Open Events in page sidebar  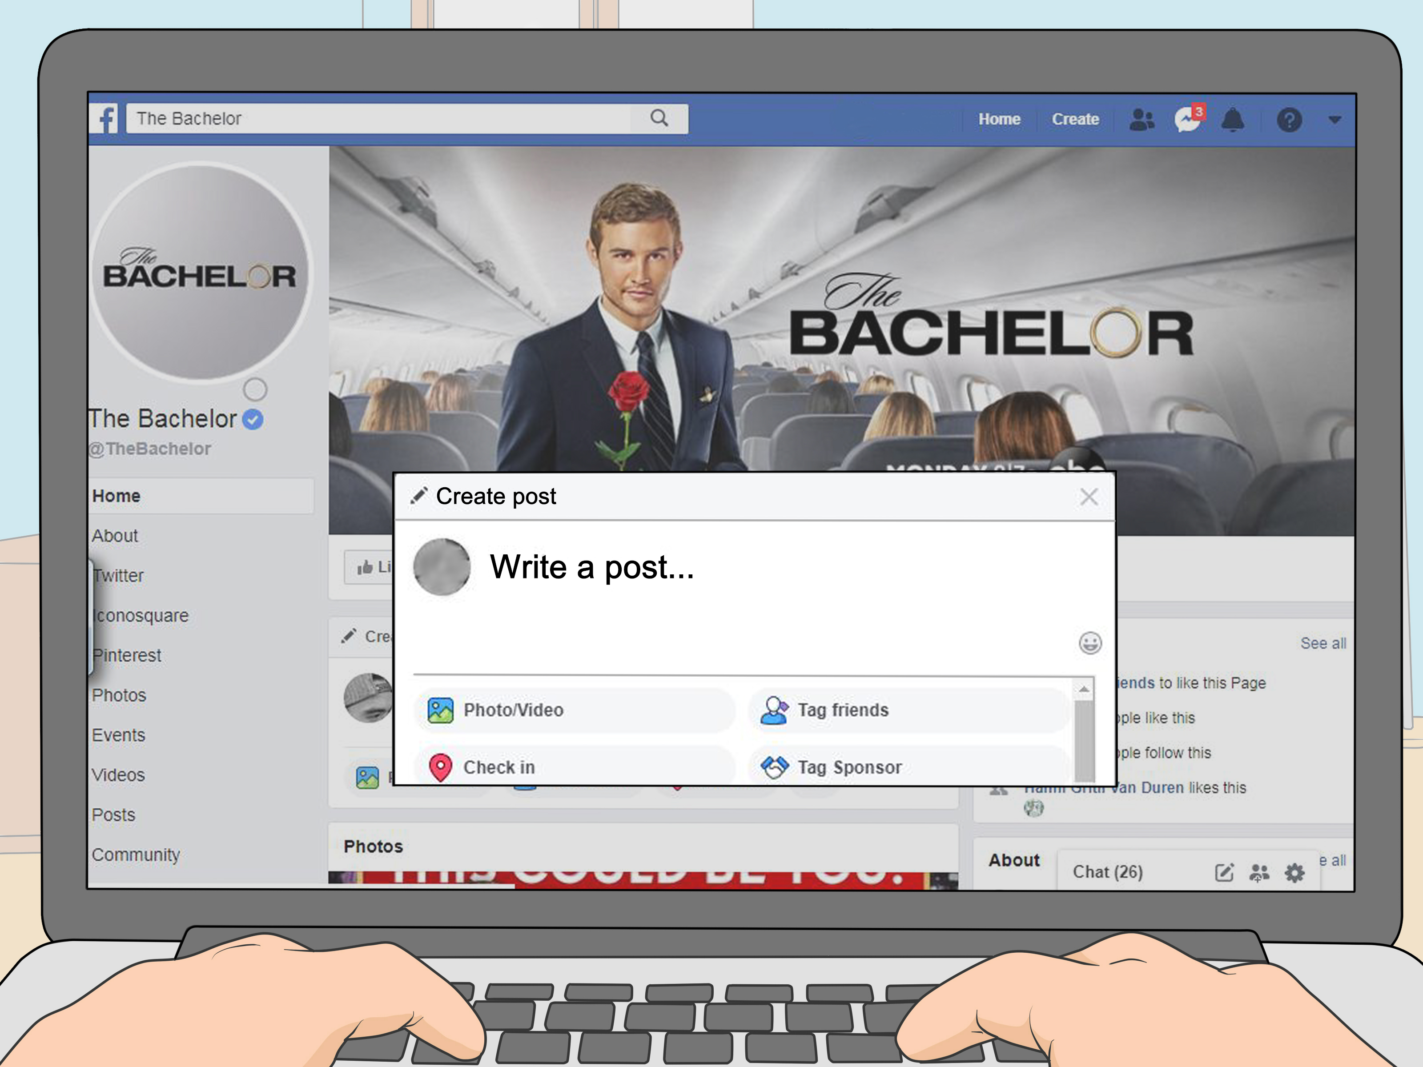click(118, 735)
